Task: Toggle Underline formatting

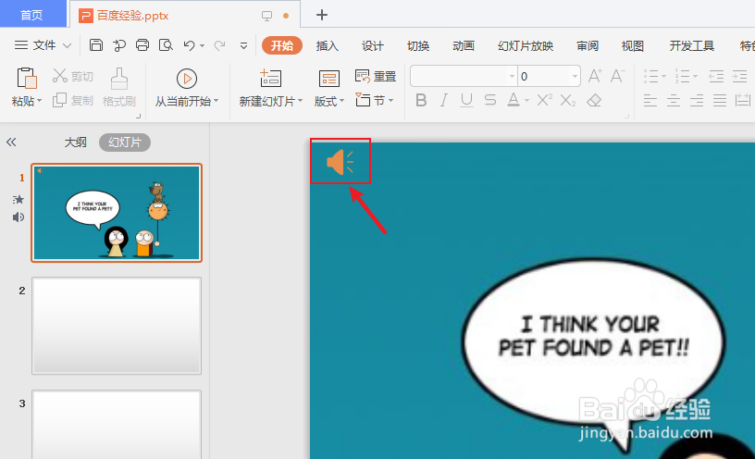Action: click(466, 100)
